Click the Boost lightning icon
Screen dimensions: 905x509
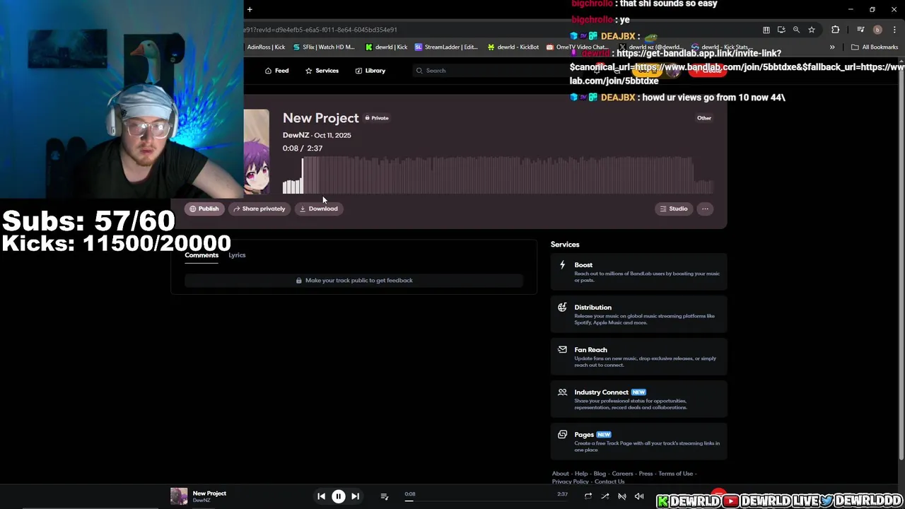tap(562, 265)
